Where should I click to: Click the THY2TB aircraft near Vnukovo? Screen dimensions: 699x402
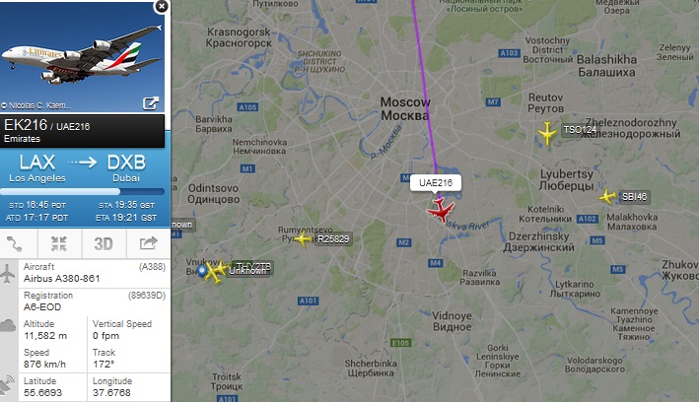point(220,268)
